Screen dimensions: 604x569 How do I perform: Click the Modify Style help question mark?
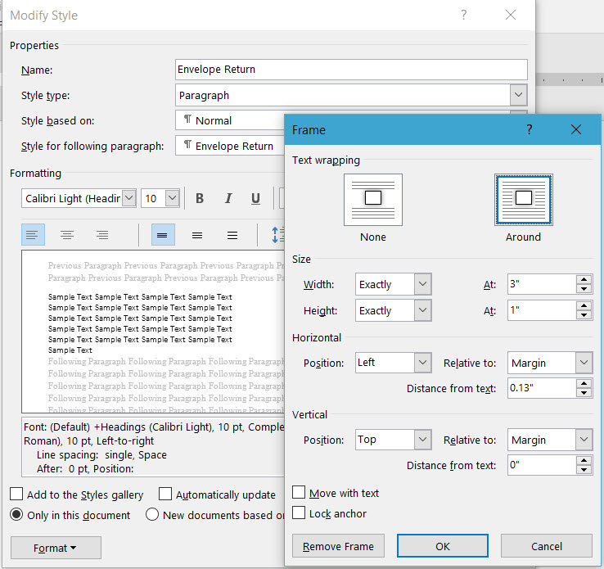tap(464, 15)
